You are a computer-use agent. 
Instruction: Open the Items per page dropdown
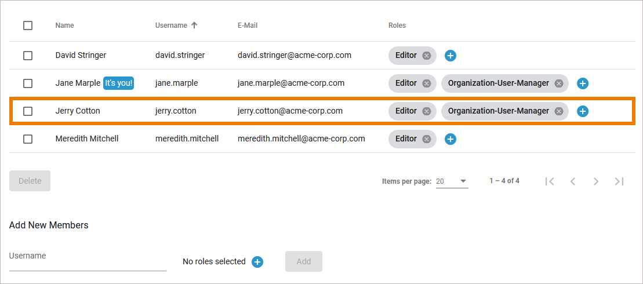(452, 181)
